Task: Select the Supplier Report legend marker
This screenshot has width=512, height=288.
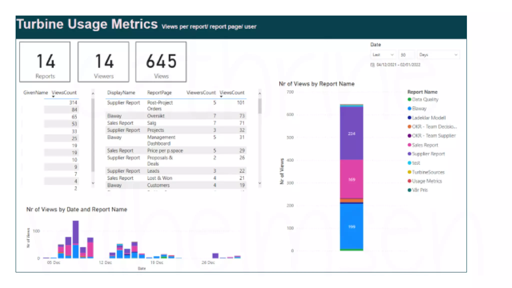Action: pos(409,154)
